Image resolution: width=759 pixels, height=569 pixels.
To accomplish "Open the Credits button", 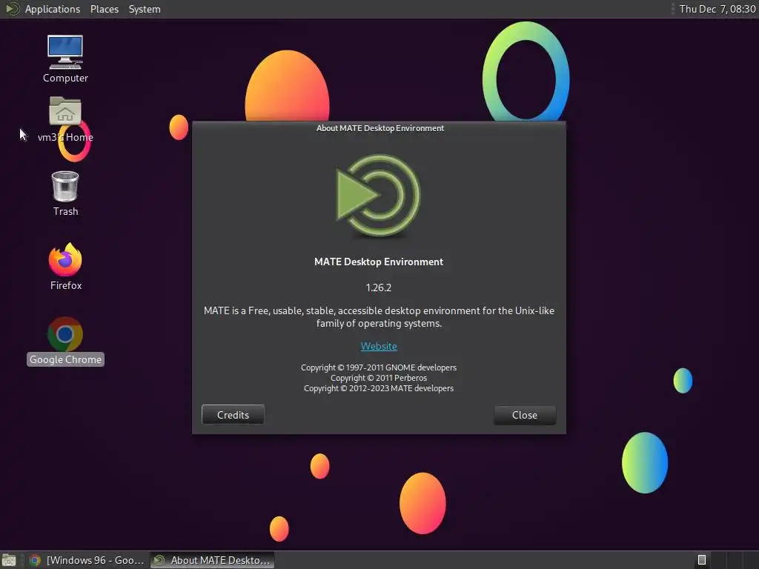I will click(233, 415).
